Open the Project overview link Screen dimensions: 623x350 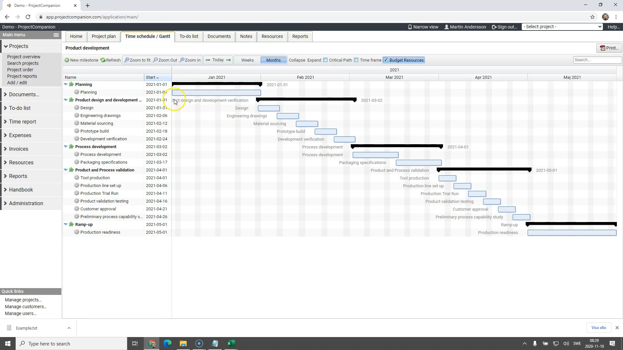point(24,57)
